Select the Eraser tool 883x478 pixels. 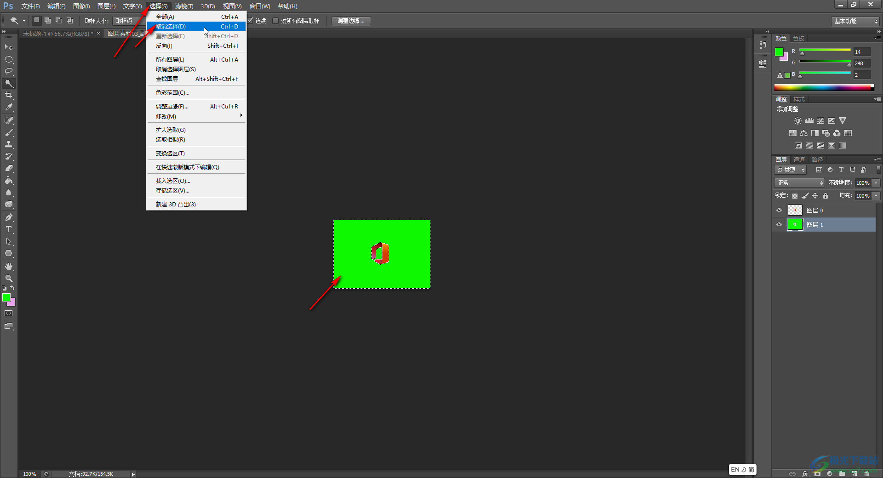coord(9,168)
